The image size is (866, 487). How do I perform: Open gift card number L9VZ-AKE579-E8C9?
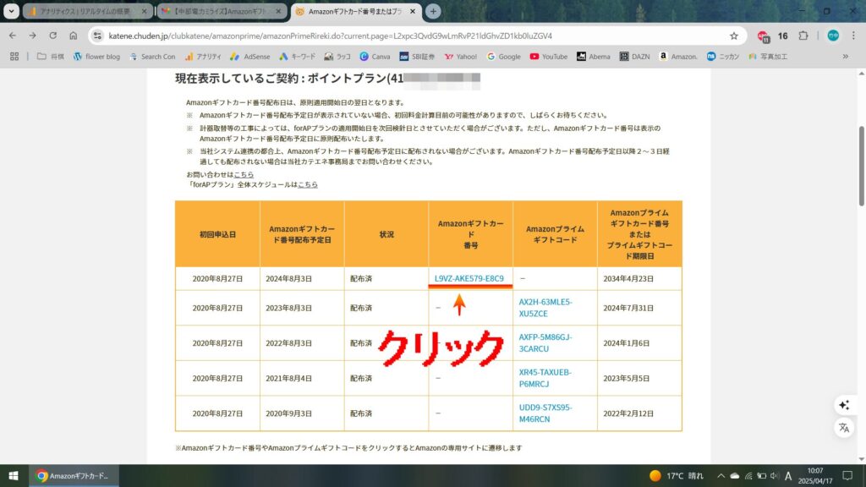[x=469, y=278]
